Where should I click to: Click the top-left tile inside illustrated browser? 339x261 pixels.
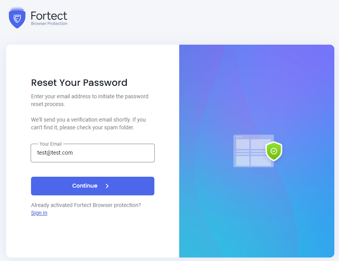242,144
